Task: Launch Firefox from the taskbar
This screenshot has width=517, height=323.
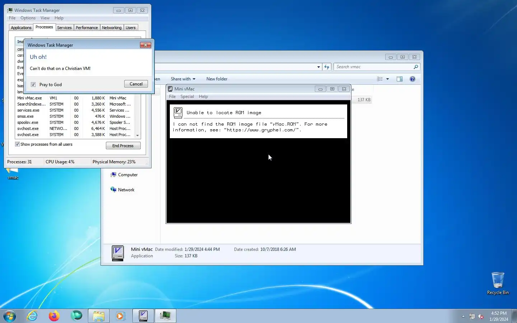Action: tap(54, 316)
